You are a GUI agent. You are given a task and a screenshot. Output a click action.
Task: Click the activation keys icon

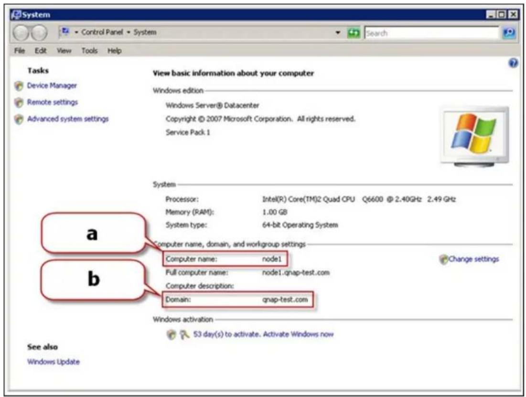(184, 334)
